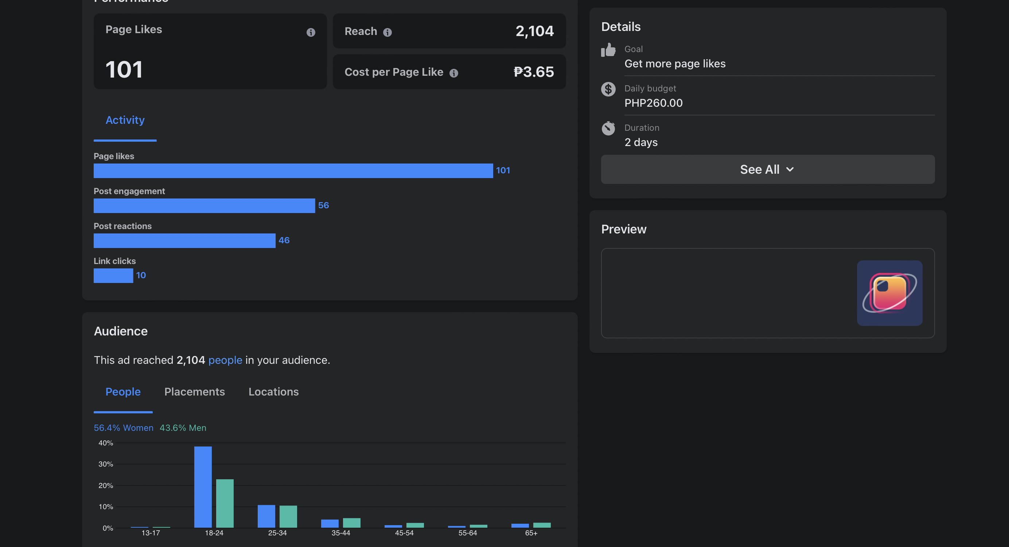The image size is (1009, 547).
Task: Switch to the Locations tab
Action: pos(273,391)
